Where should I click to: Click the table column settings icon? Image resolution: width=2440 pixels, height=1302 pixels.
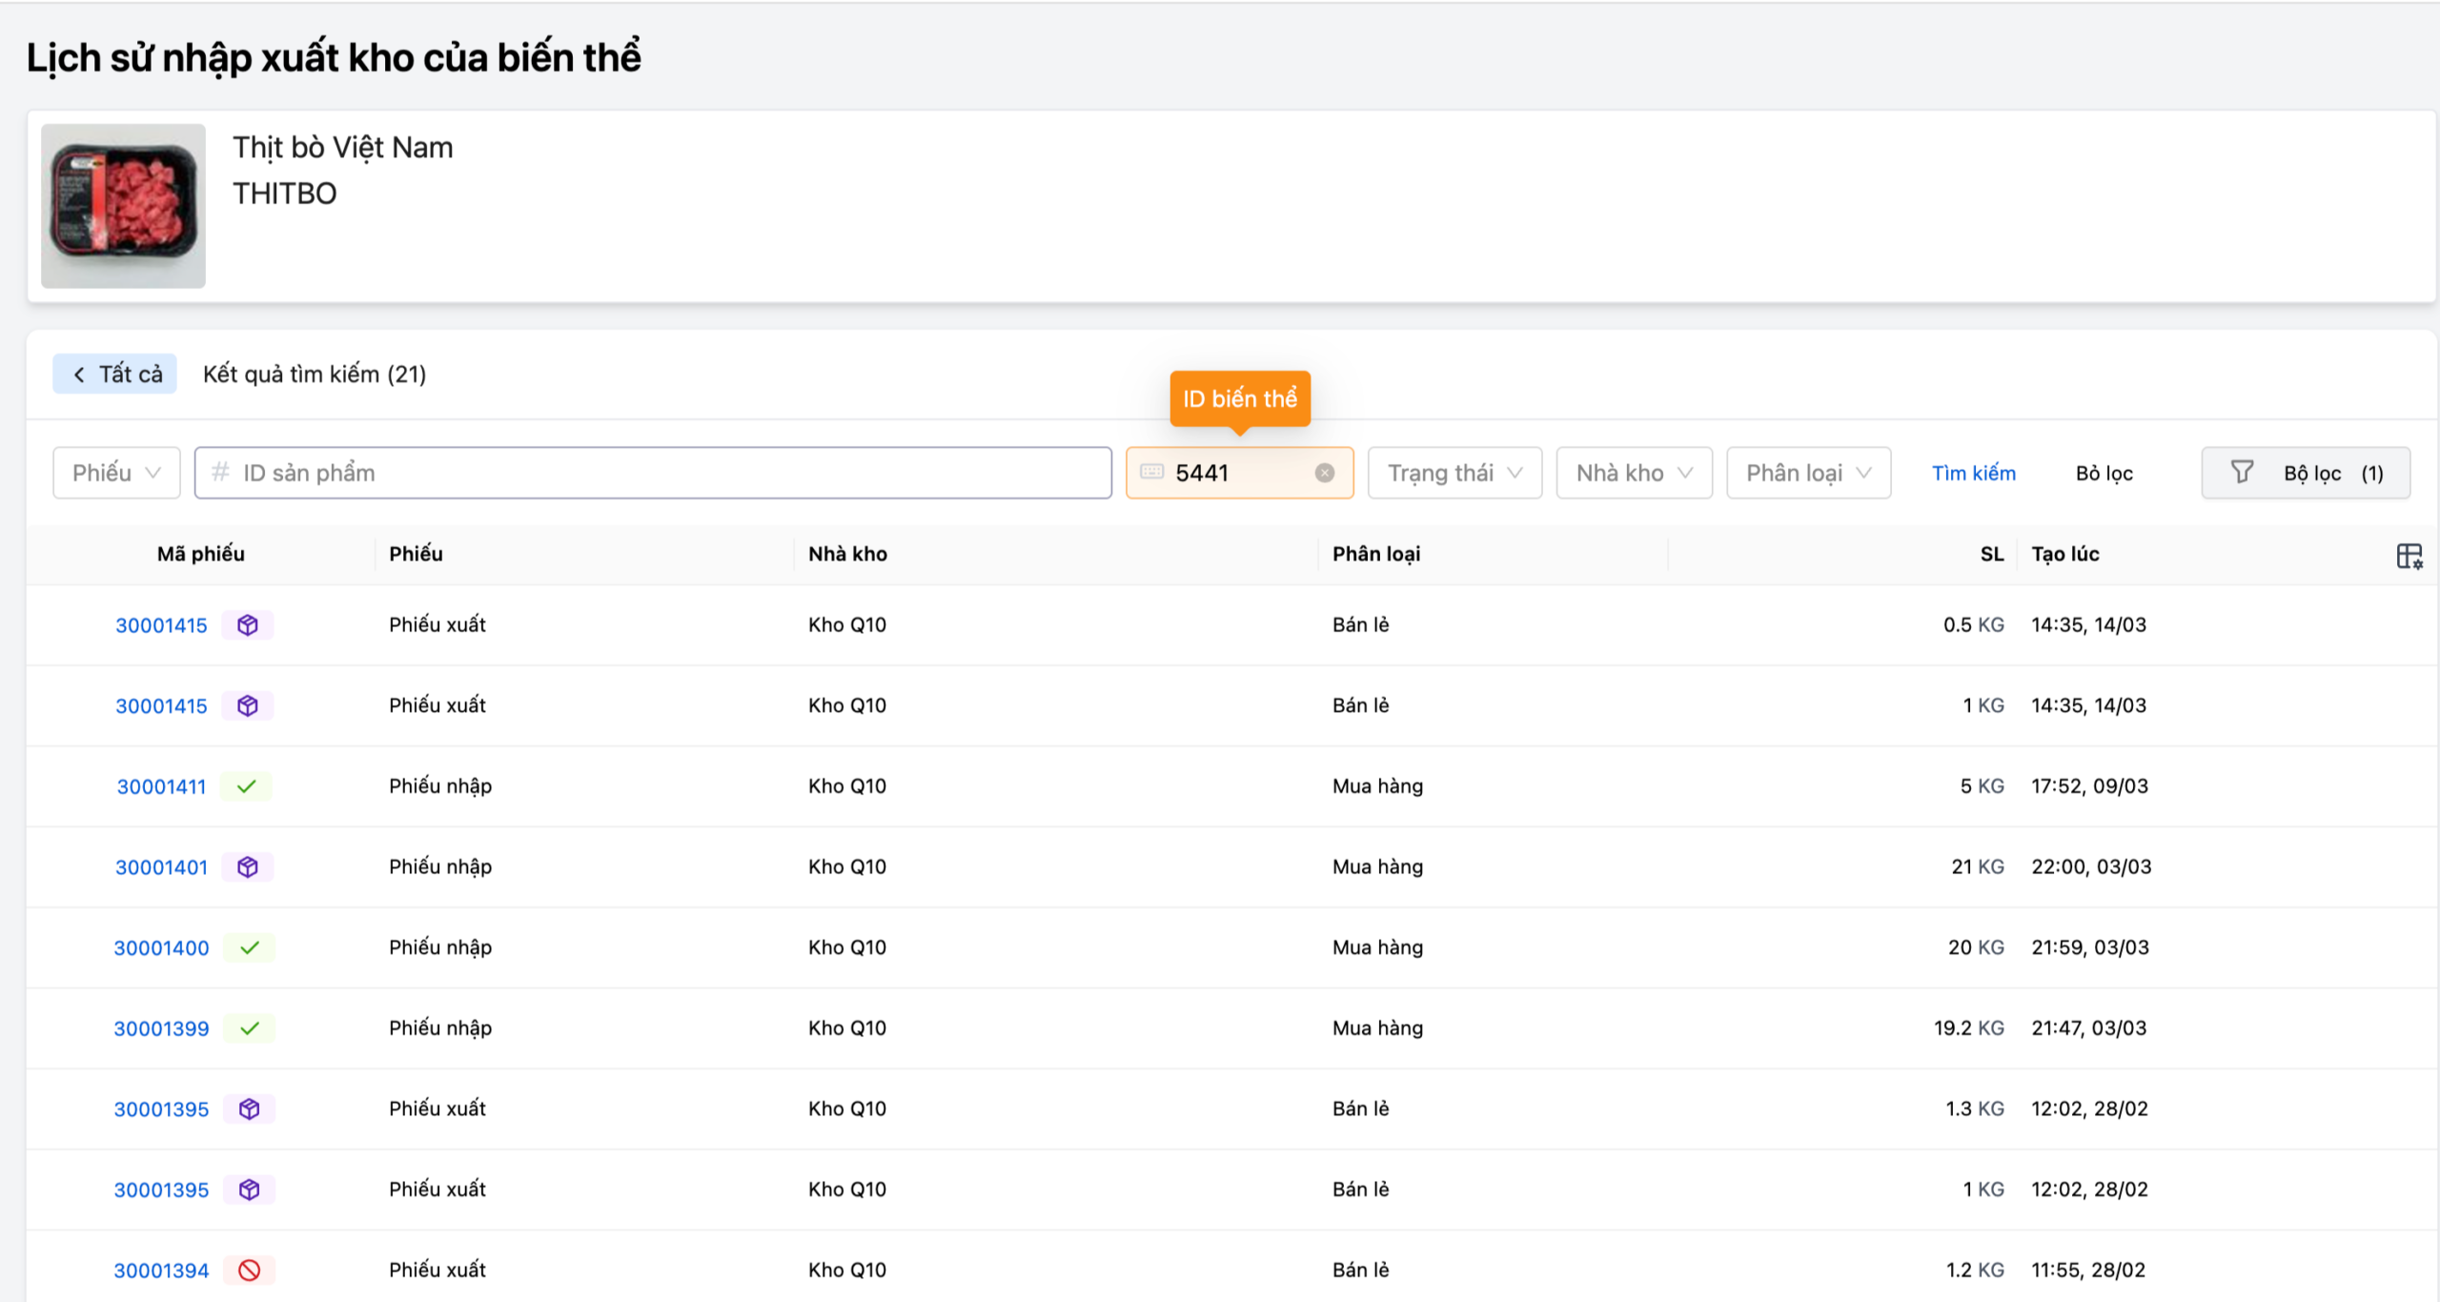tap(2409, 556)
